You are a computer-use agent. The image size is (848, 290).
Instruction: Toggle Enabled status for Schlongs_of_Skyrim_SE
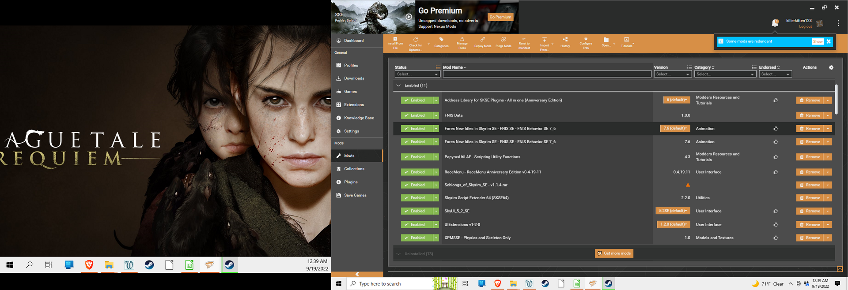coord(417,185)
